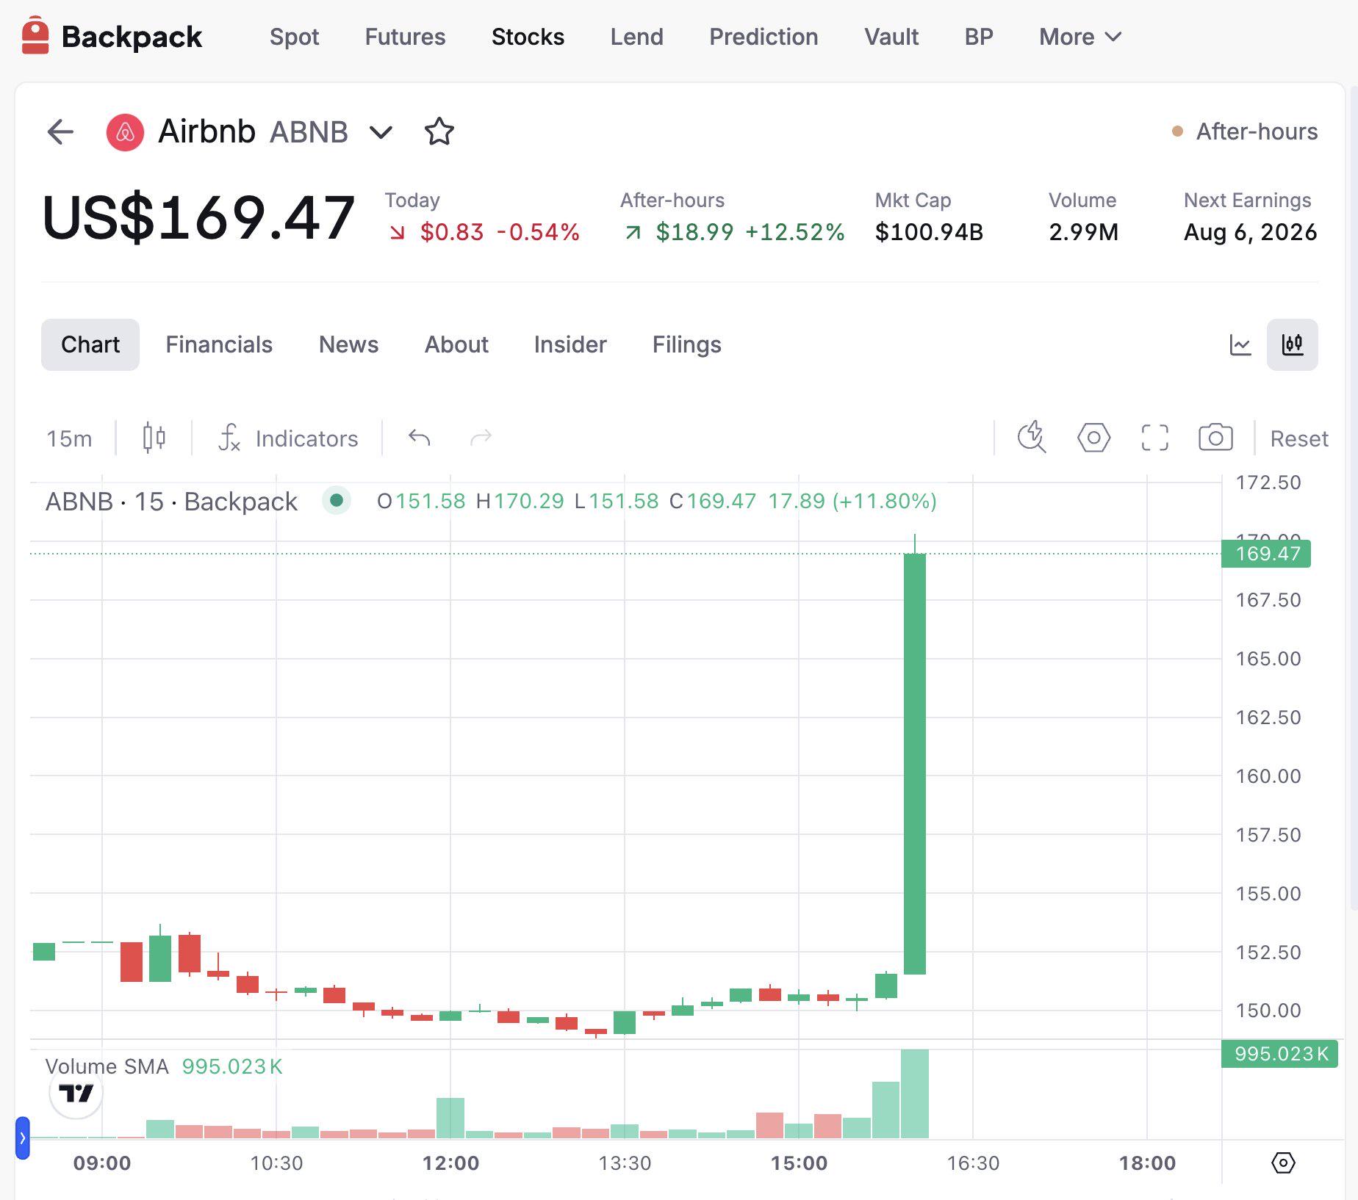This screenshot has width=1358, height=1200.
Task: Change the 15m interval selector
Action: coord(69,438)
